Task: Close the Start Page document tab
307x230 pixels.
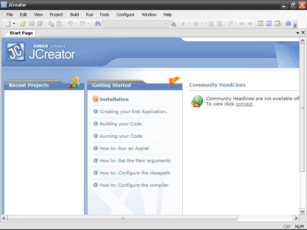Action: pyautogui.click(x=303, y=33)
